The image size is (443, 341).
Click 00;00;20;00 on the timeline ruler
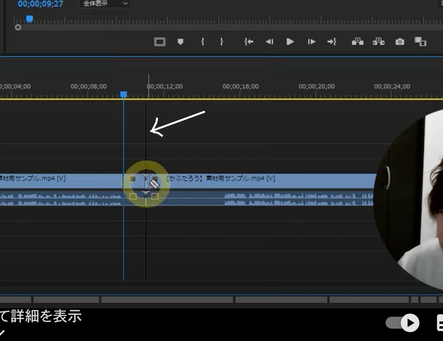(317, 86)
